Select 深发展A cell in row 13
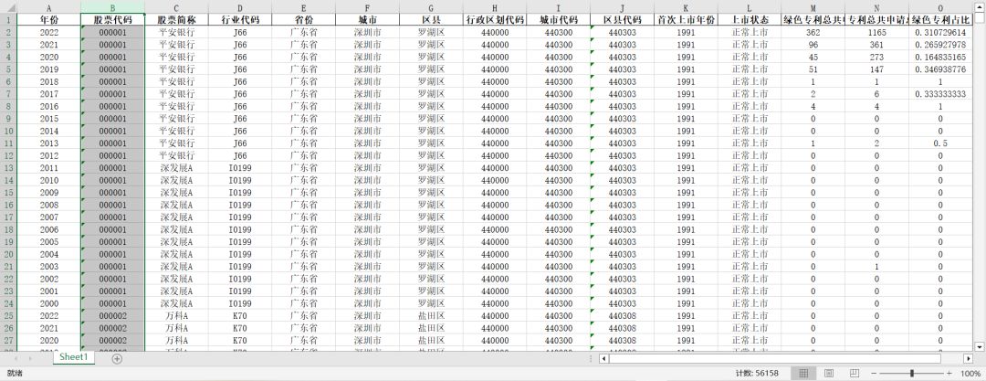The width and height of the screenshot is (986, 381). click(176, 168)
